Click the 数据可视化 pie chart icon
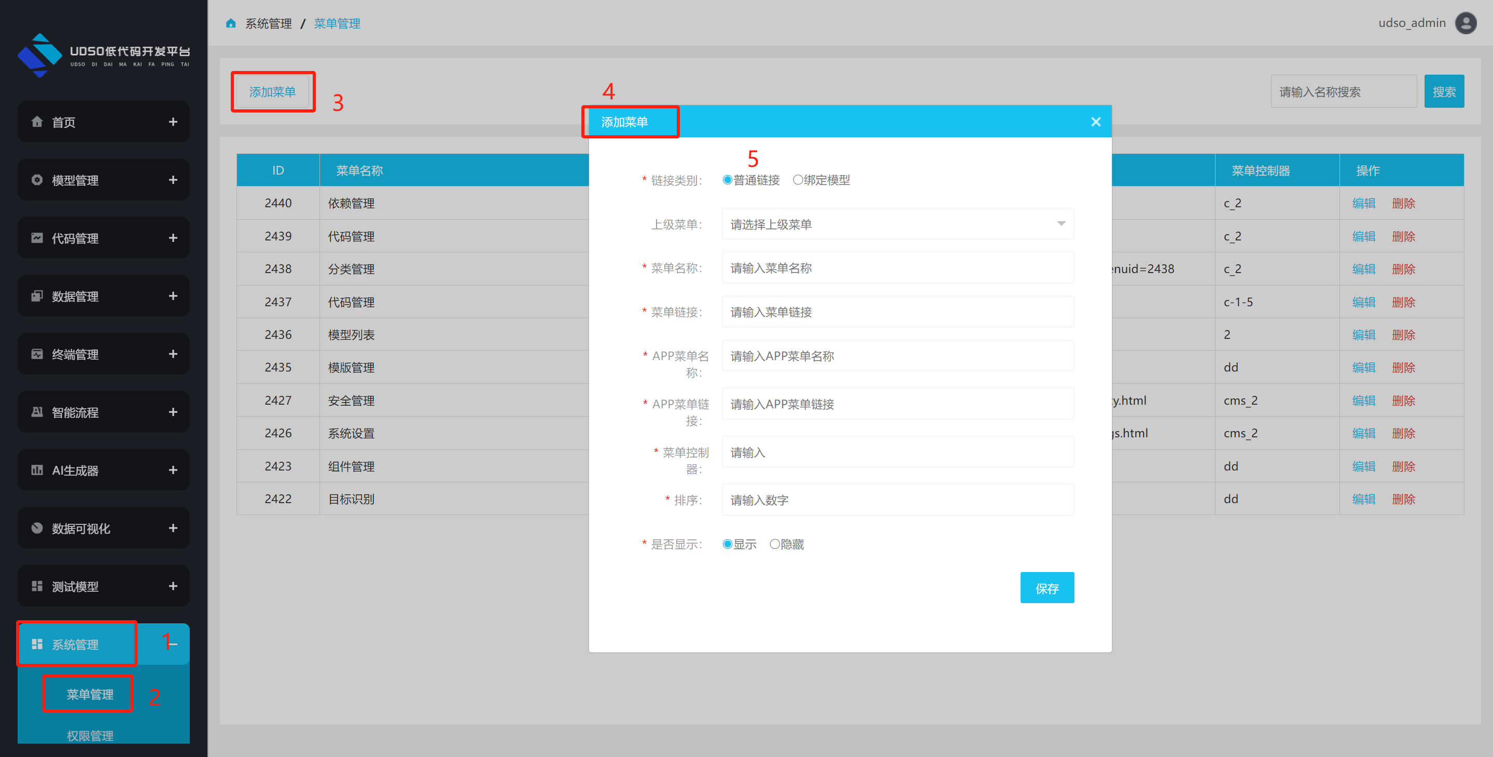Image resolution: width=1493 pixels, height=757 pixels. (37, 527)
